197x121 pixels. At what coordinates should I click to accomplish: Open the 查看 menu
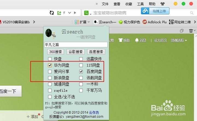click(117, 4)
